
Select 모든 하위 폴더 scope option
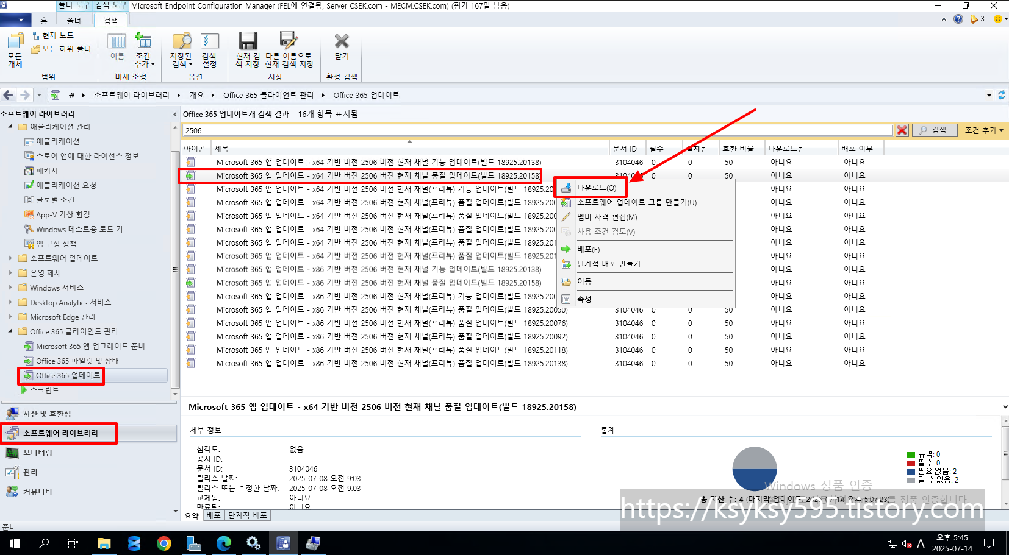(x=61, y=49)
